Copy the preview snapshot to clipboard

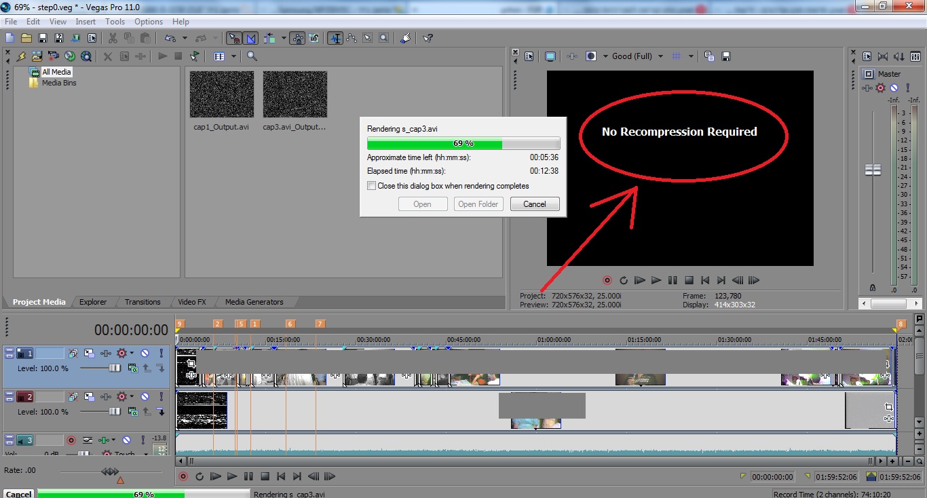(x=709, y=56)
